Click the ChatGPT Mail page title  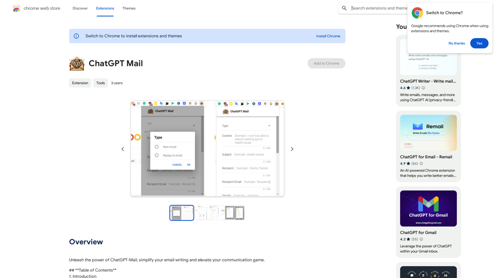[x=115, y=63]
